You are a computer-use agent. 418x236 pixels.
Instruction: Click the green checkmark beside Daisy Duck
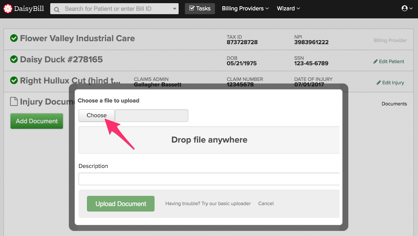tap(14, 59)
